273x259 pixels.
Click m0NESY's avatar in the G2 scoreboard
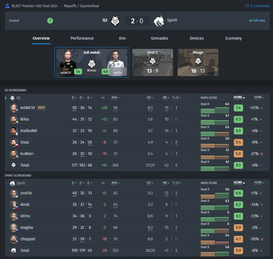14,108
